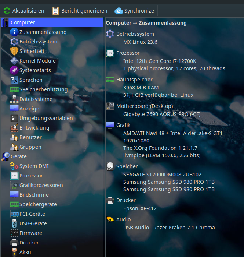
Task: Open Gruppen groups icon
Action: click(x=14, y=147)
